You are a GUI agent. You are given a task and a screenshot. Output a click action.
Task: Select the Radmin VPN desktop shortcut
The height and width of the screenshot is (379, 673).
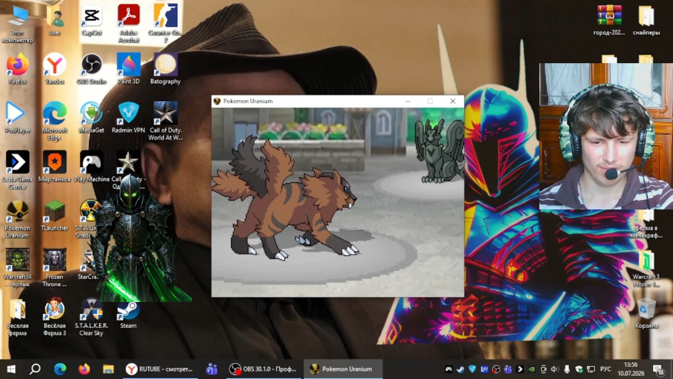tap(129, 117)
